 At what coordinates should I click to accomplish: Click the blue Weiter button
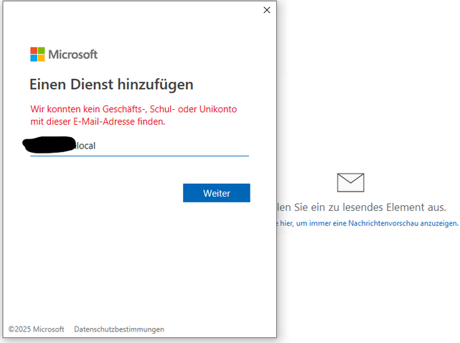click(217, 193)
